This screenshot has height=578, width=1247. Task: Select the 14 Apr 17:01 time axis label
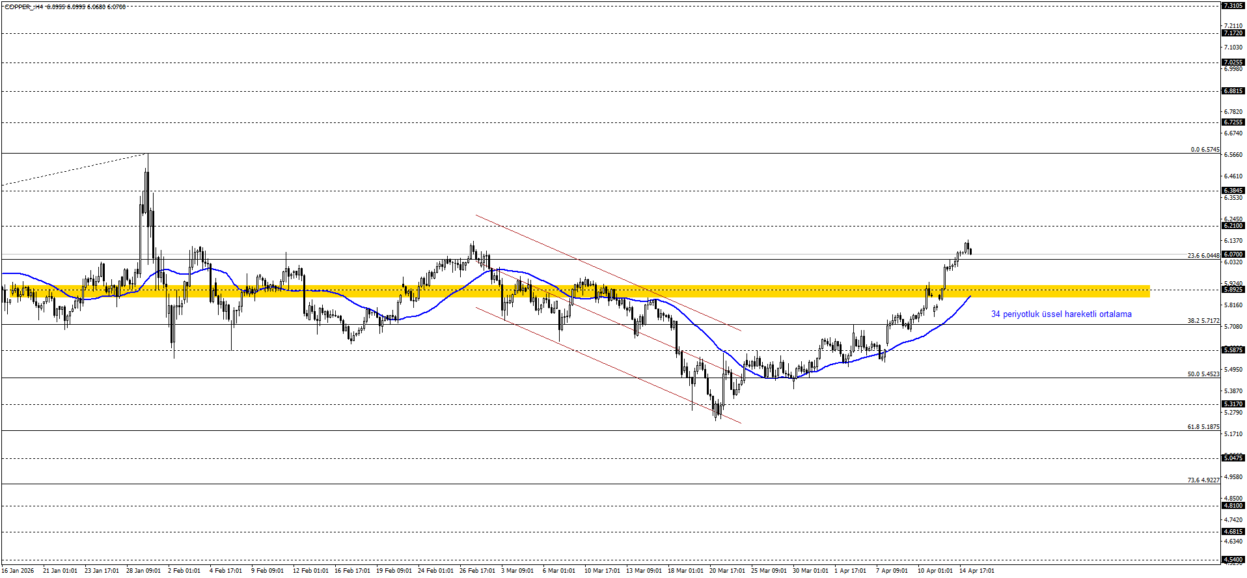point(976,571)
